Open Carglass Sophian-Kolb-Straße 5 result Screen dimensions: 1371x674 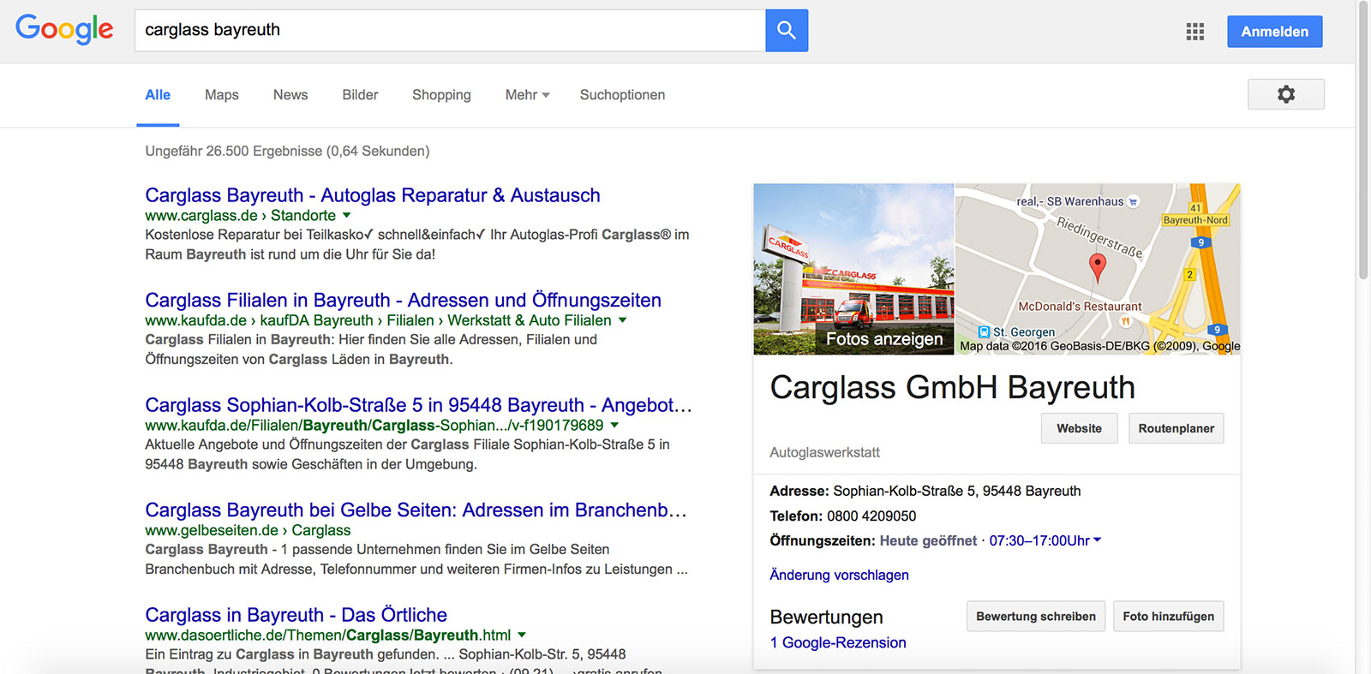(x=418, y=405)
